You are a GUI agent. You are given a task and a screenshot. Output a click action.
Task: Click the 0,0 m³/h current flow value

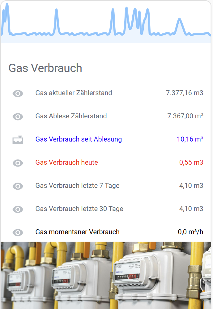[190, 232]
